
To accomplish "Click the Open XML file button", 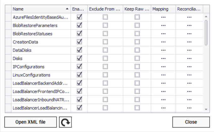I will tap(31, 122).
